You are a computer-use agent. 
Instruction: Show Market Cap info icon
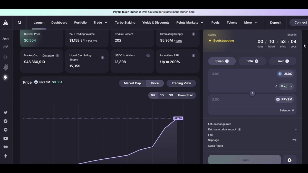point(57,55)
